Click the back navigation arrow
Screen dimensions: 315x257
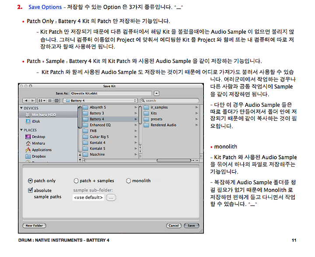click(26, 100)
